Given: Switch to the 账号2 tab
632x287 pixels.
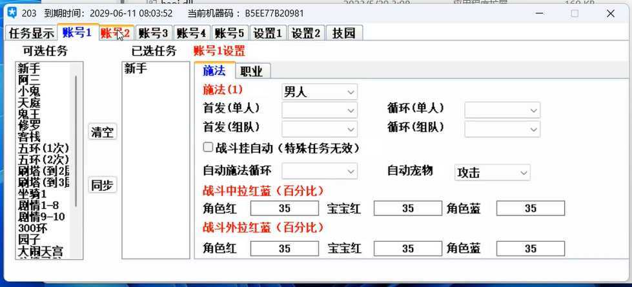Looking at the screenshot, I should point(116,34).
